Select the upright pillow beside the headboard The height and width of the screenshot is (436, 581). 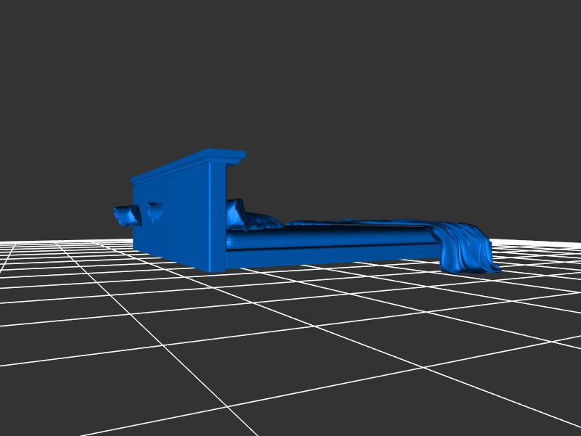236,215
